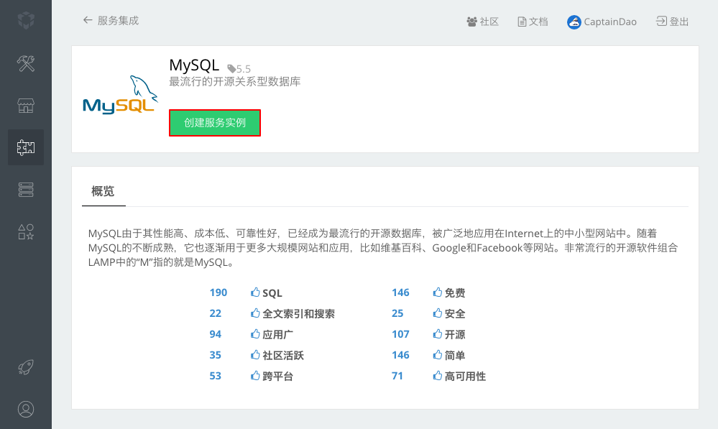
Task: Click the vote count 25
Action: [397, 313]
